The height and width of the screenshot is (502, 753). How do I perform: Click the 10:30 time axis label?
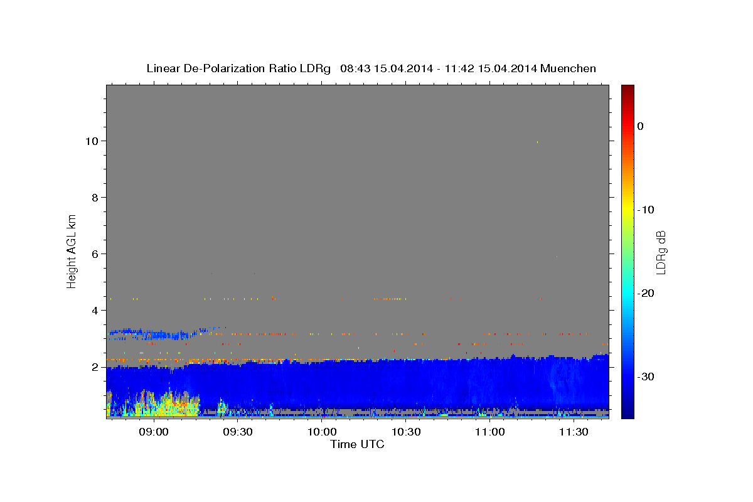pyautogui.click(x=406, y=432)
